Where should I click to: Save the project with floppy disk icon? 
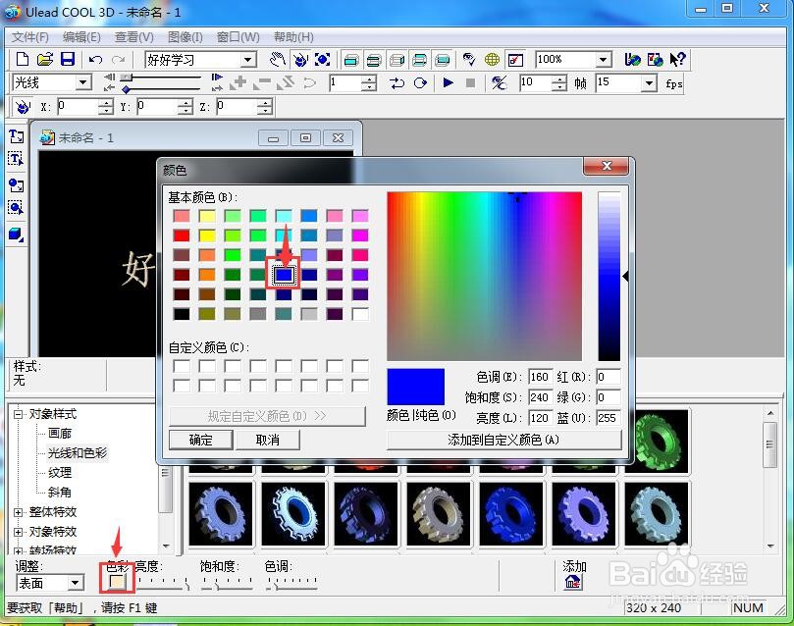(68, 59)
